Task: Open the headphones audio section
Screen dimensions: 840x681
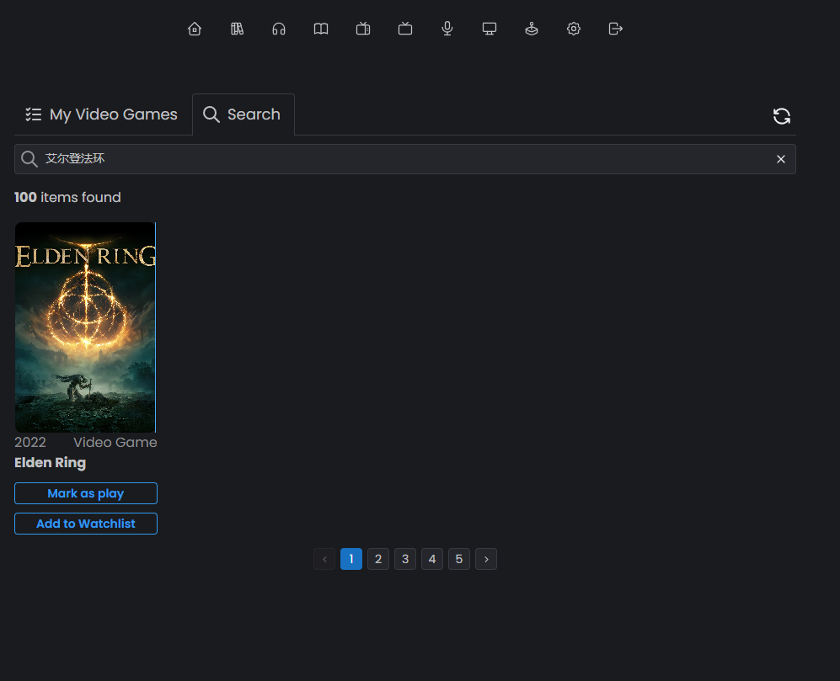Action: point(279,29)
